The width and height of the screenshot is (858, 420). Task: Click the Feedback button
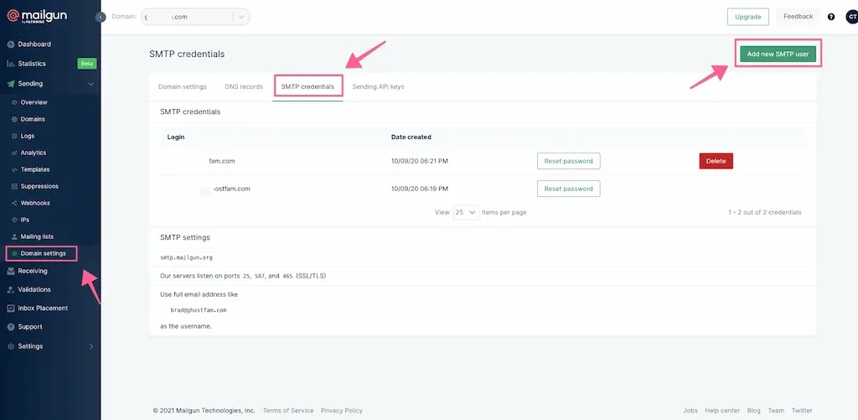[798, 17]
